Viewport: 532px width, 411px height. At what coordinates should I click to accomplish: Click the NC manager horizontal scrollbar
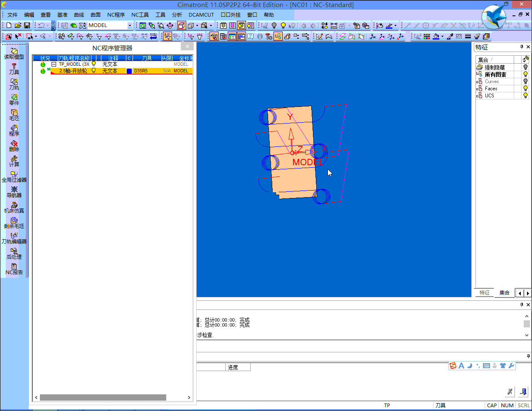click(103, 397)
